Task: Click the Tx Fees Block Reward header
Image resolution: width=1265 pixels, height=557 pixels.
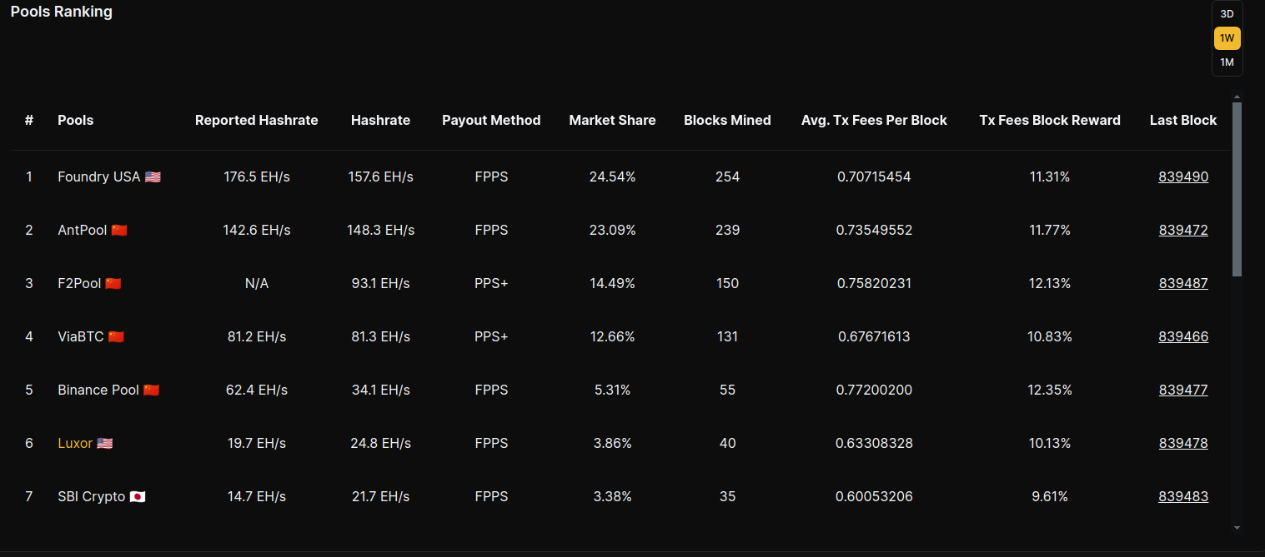Action: pos(1050,120)
